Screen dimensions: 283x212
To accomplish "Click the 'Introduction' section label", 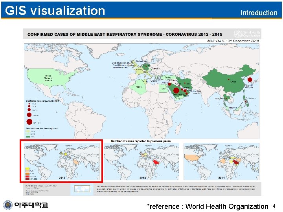I will tap(259, 13).
